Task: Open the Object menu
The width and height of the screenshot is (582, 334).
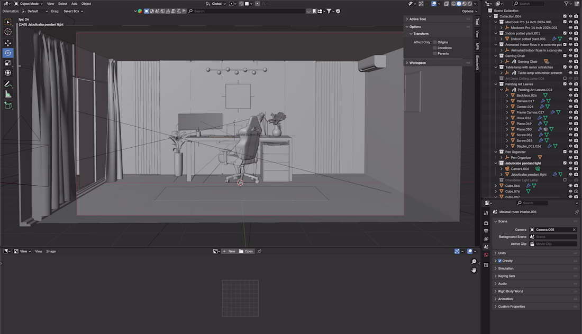Action: tap(86, 4)
